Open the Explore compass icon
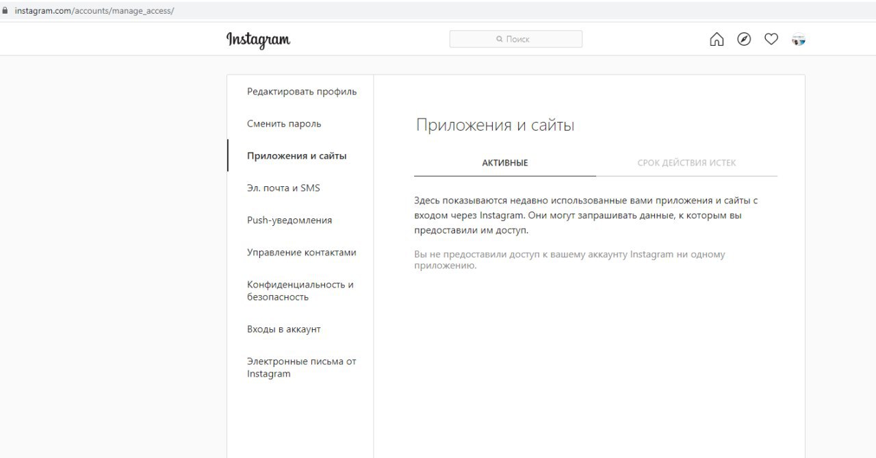The height and width of the screenshot is (458, 876). 744,40
